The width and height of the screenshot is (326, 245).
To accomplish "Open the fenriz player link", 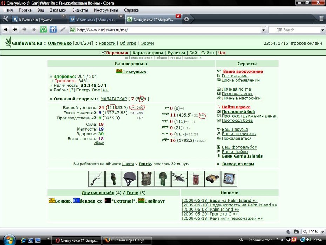I will (145, 164).
